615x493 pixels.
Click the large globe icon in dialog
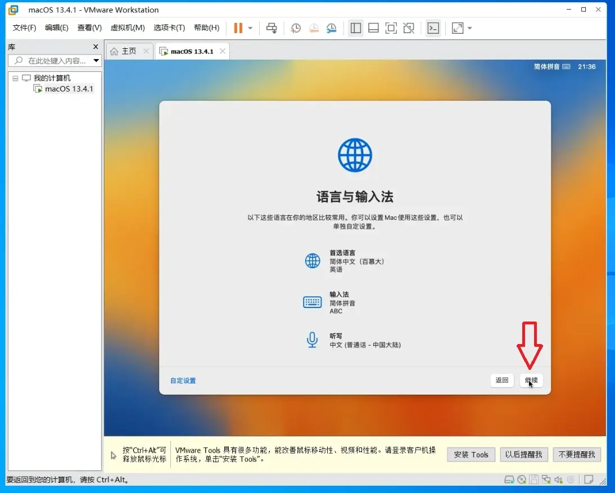tap(355, 155)
